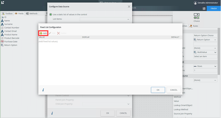
Task: Switch to the Rules tab
Action: click(194, 26)
